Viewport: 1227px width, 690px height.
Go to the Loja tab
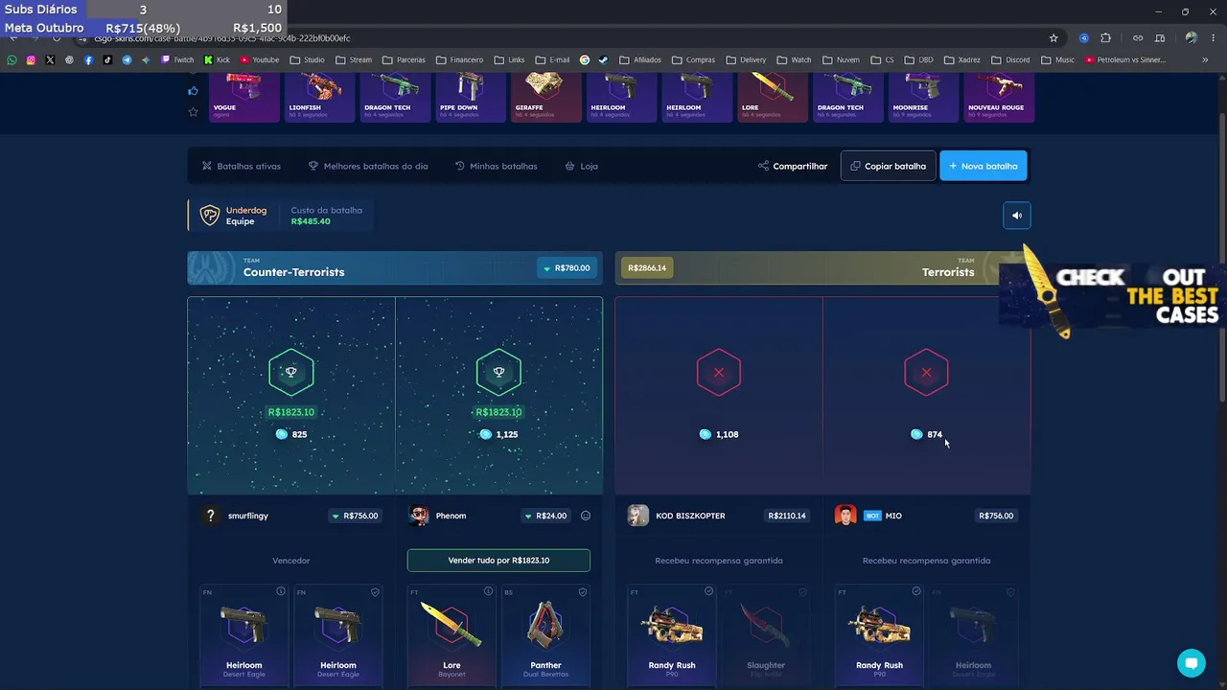[582, 166]
